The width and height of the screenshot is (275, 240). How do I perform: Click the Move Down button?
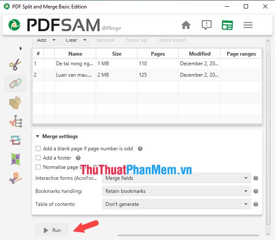point(173,40)
